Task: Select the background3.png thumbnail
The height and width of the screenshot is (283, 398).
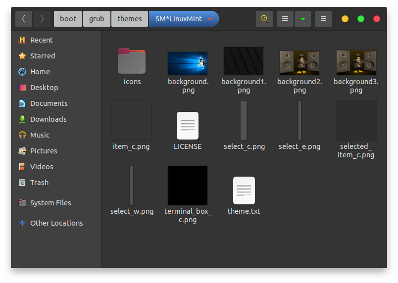Action: coord(356,63)
